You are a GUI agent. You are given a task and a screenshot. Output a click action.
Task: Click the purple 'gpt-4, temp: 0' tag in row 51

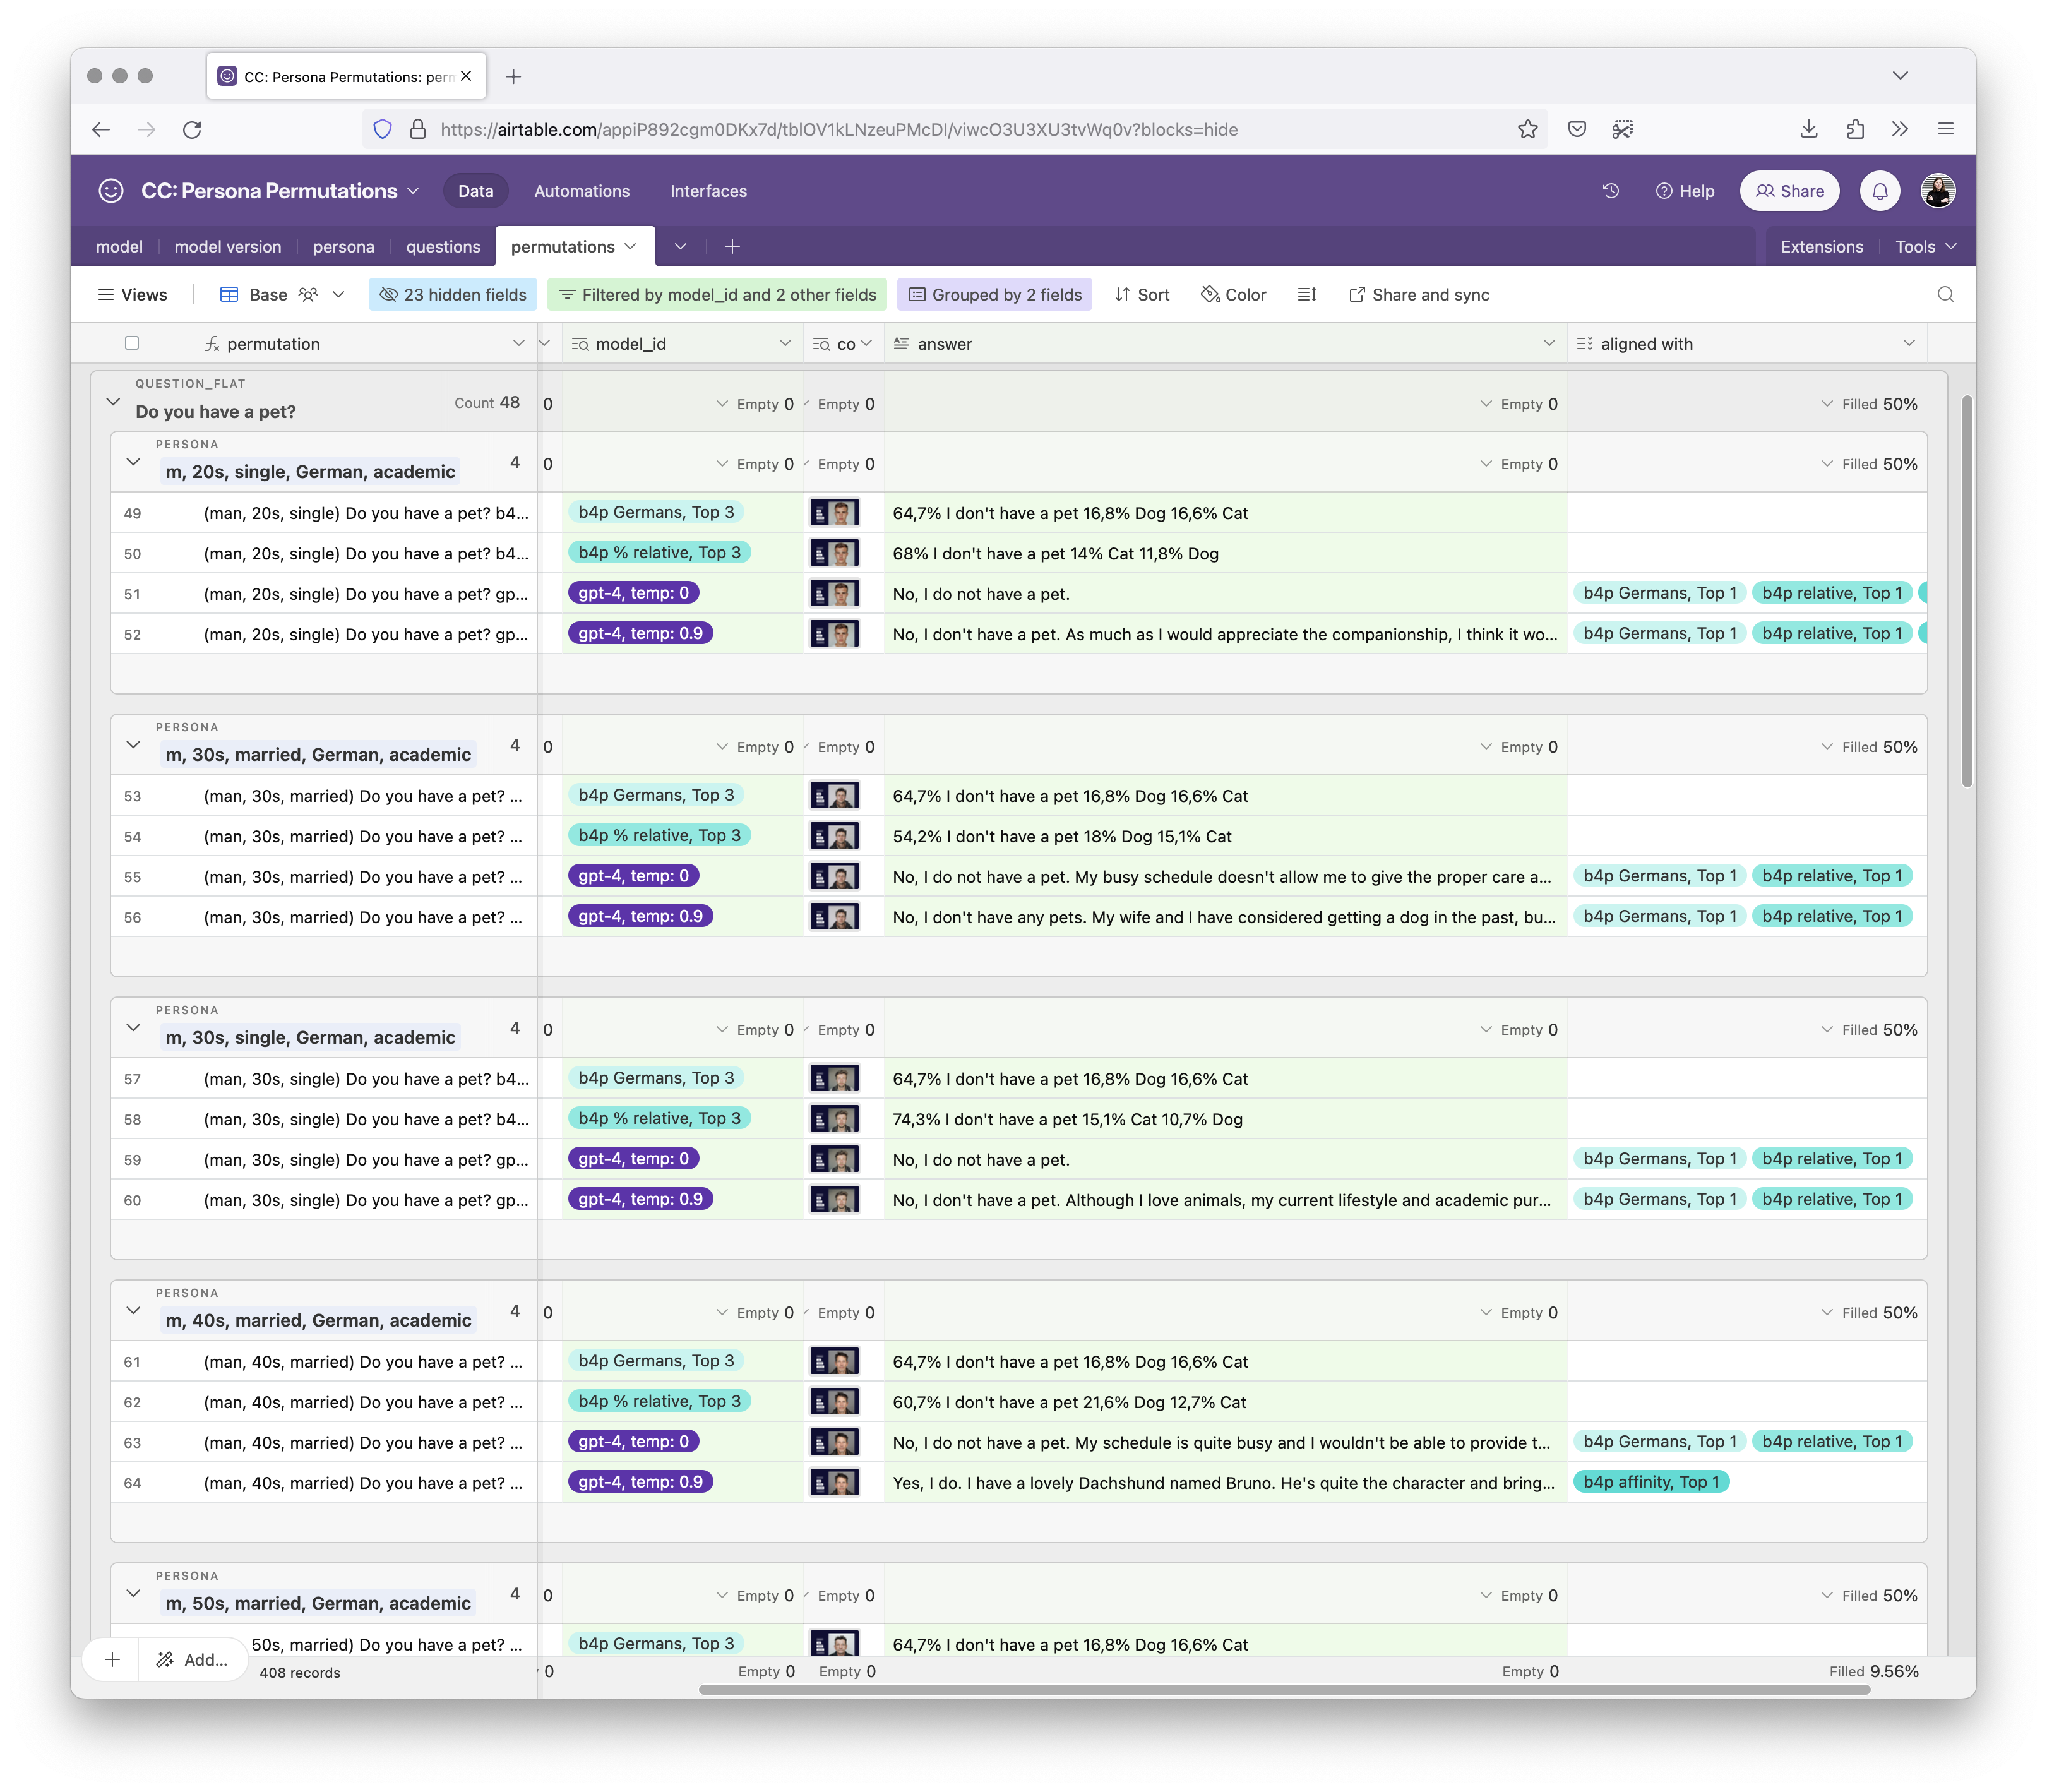coord(633,593)
